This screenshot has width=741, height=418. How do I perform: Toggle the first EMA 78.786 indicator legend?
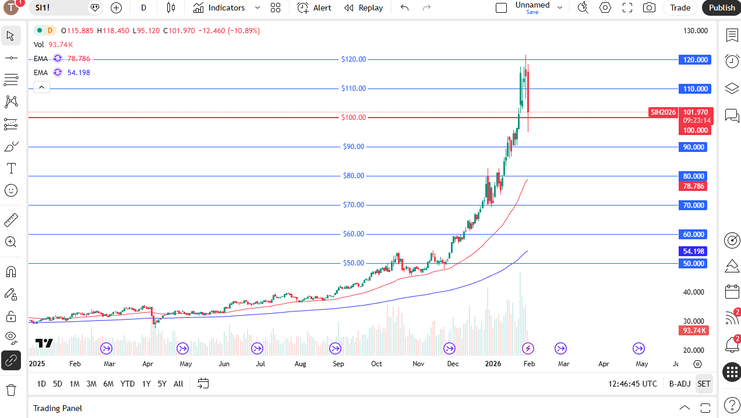click(x=62, y=58)
